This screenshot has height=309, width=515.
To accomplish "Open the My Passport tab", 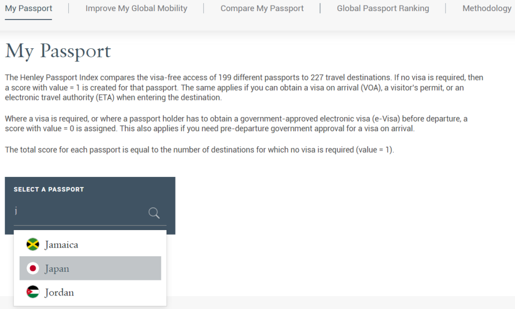I will pos(29,8).
